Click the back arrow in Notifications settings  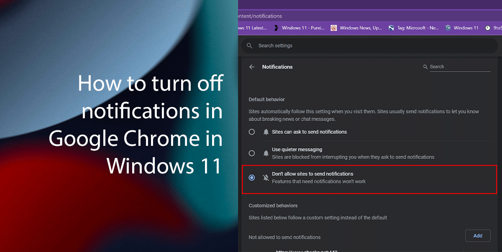click(x=251, y=66)
